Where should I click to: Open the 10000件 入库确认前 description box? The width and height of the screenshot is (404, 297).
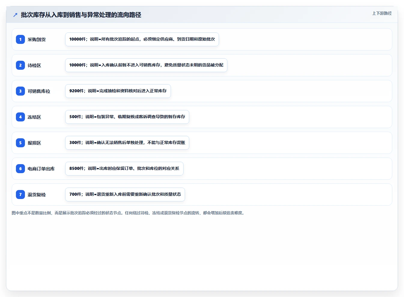(x=146, y=65)
